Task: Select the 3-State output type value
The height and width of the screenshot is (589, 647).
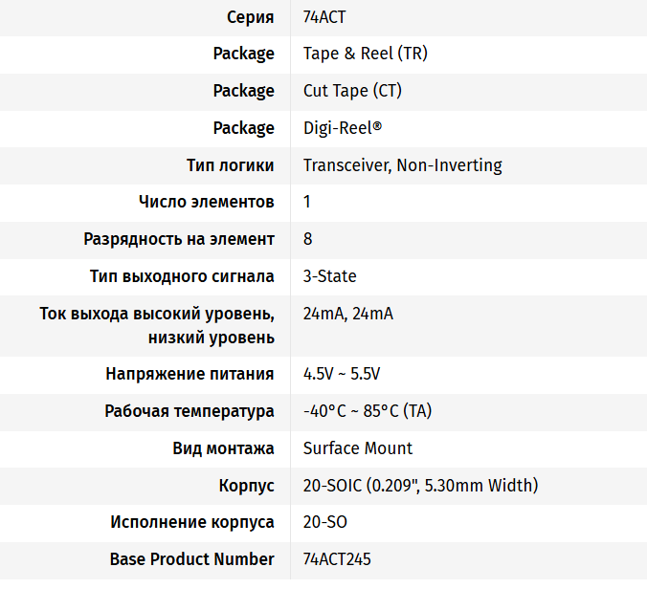Action: pyautogui.click(x=329, y=276)
